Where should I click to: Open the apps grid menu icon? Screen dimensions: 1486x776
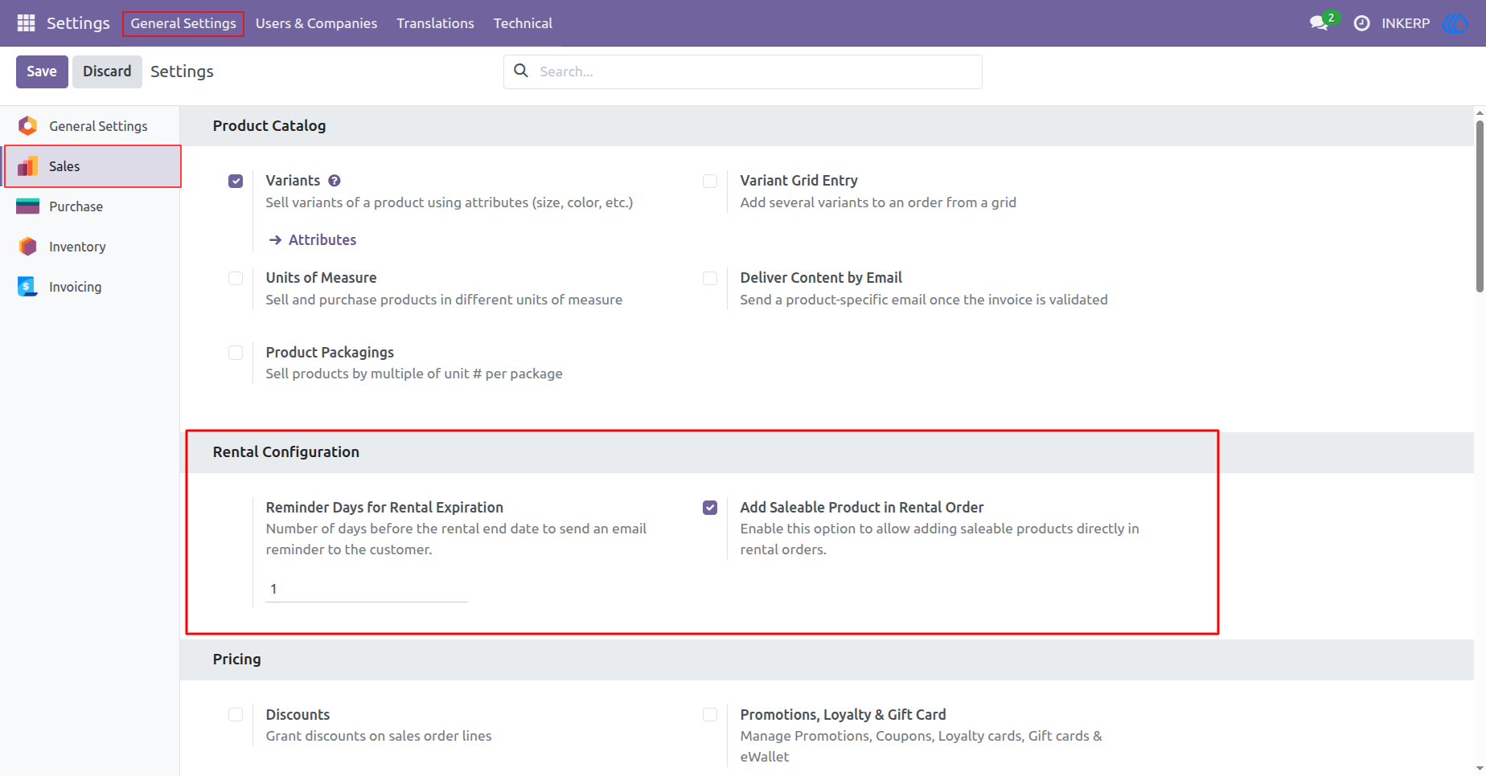click(x=26, y=23)
